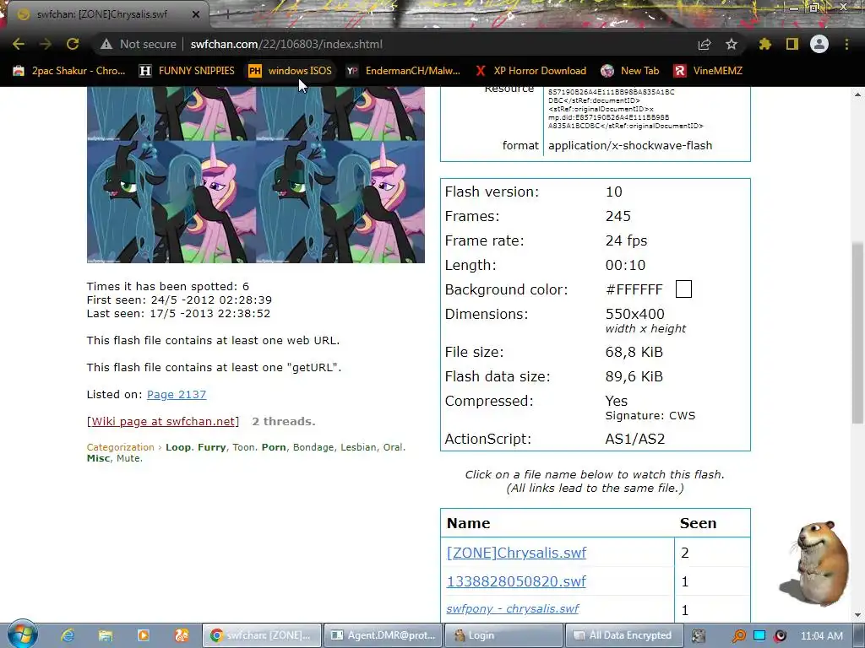Open the EndermanCH/Malw... bookmark
The width and height of the screenshot is (865, 648).
coord(403,71)
